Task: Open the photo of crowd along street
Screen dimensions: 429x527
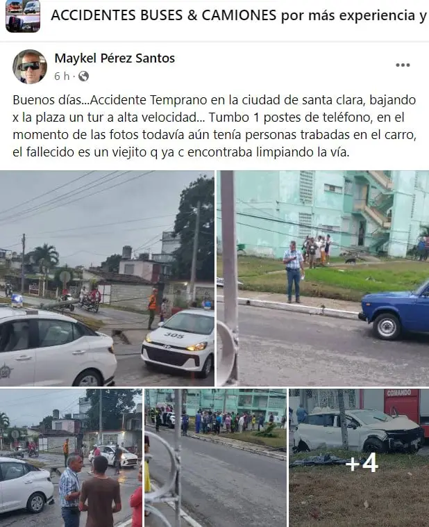Action: (215, 457)
